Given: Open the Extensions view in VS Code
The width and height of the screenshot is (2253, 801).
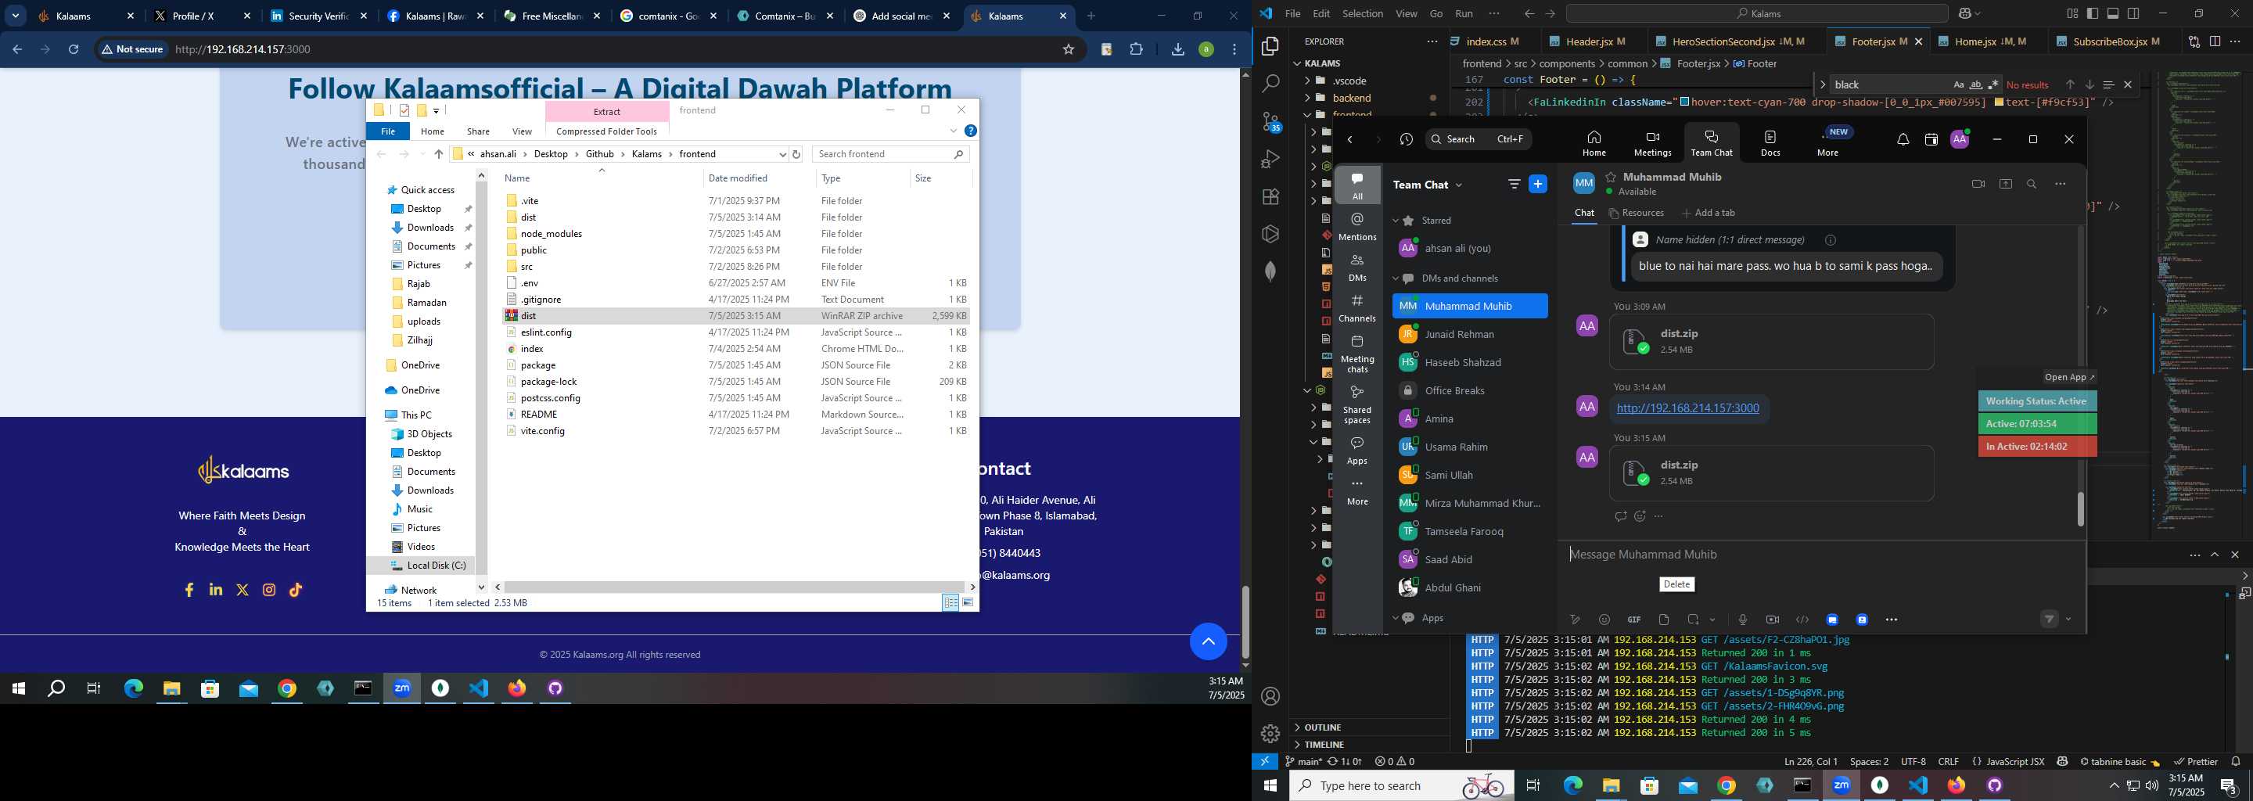Looking at the screenshot, I should click(1270, 197).
